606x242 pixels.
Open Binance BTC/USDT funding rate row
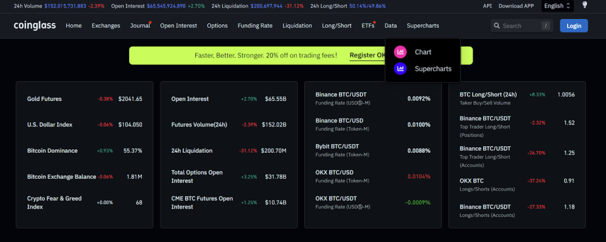pos(373,99)
